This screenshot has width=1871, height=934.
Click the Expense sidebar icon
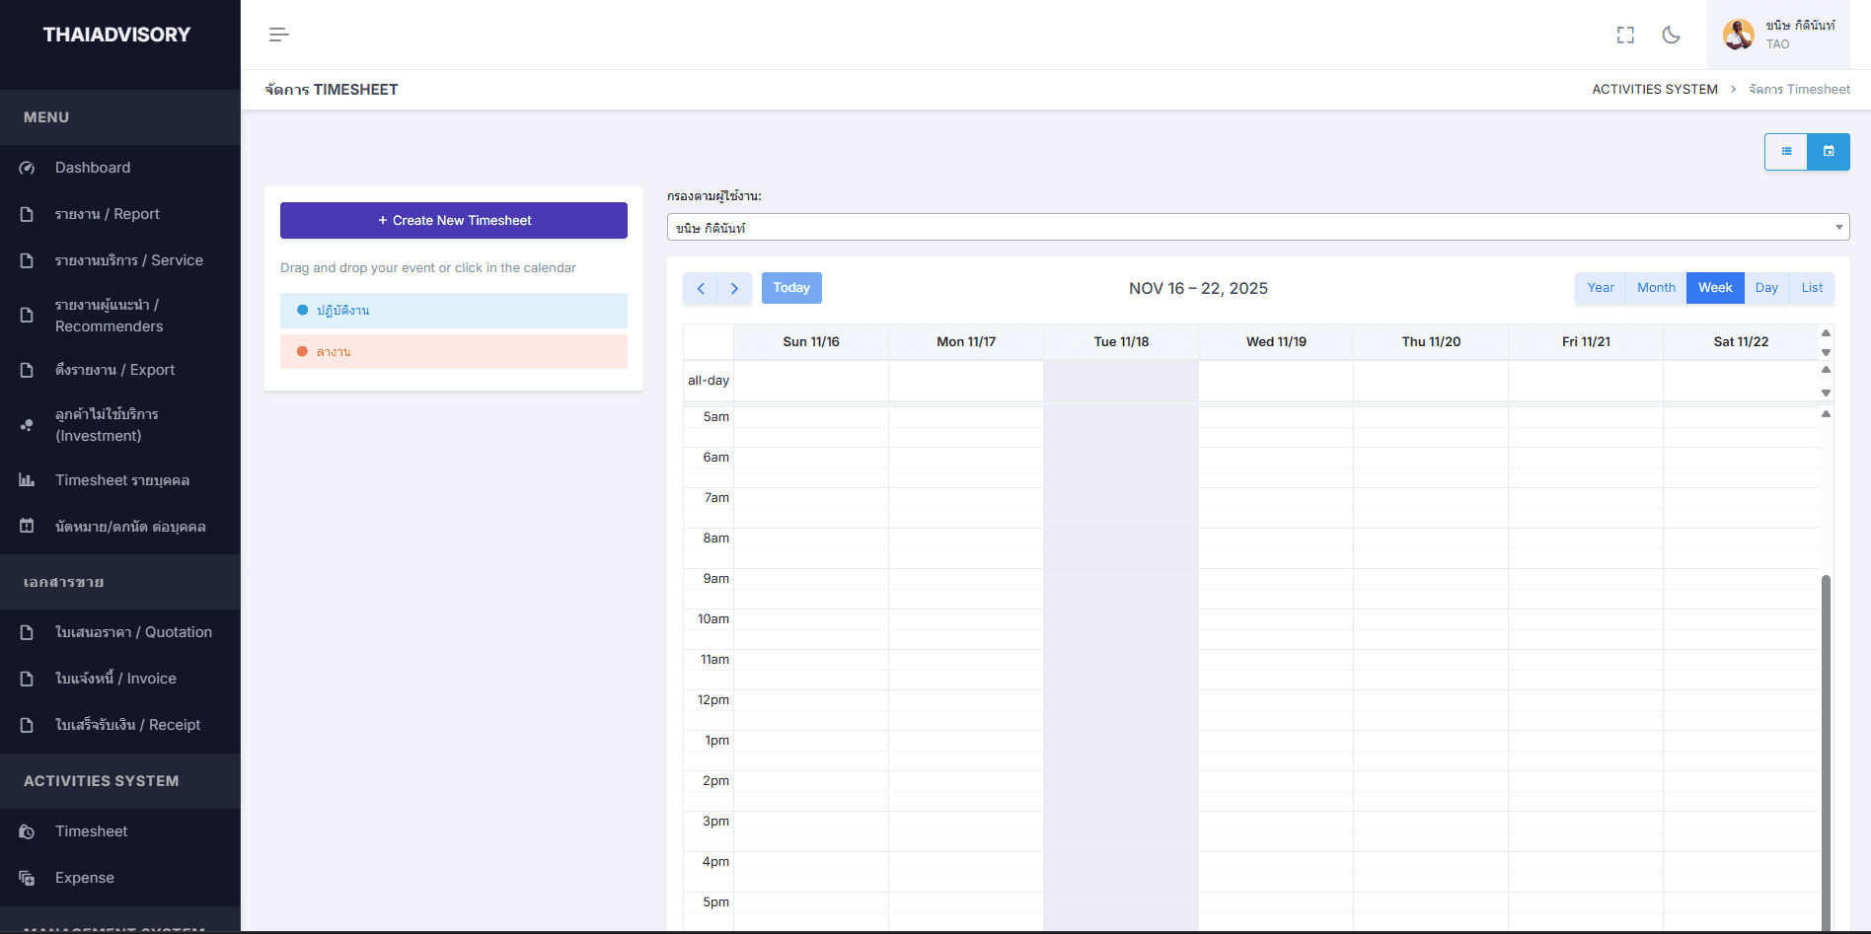point(27,878)
